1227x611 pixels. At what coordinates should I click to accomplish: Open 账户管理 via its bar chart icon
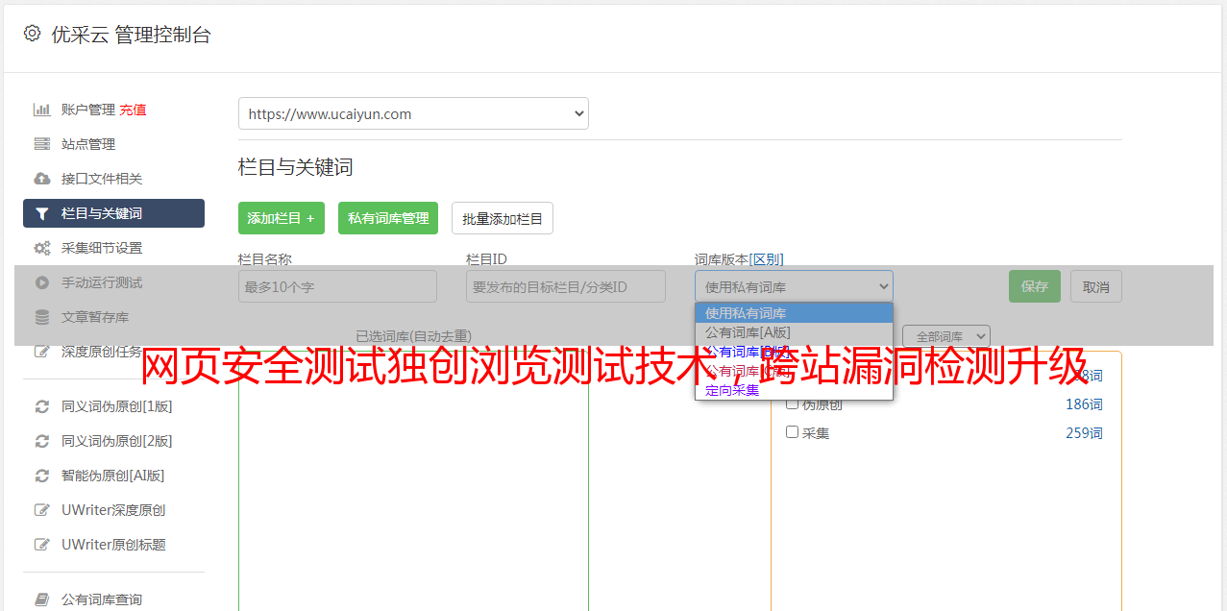tap(41, 110)
